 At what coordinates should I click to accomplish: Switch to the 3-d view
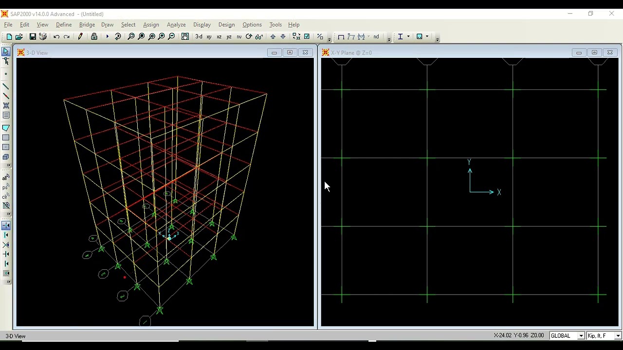[199, 36]
